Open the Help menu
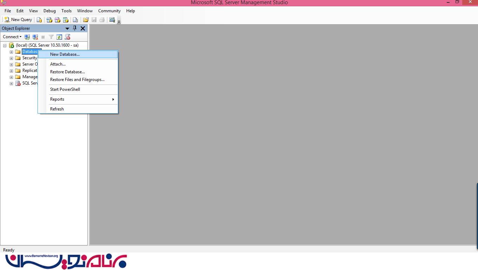The width and height of the screenshot is (478, 270). coord(130,11)
